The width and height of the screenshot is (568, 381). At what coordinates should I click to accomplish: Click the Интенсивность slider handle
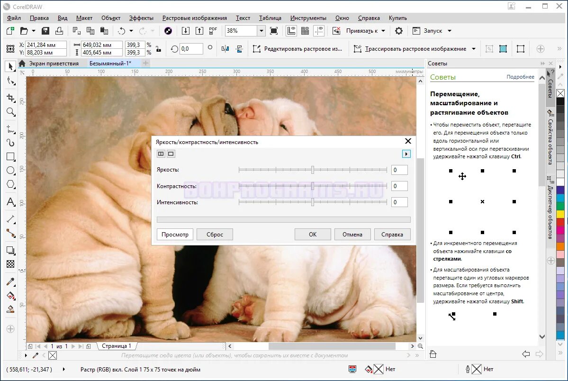313,202
